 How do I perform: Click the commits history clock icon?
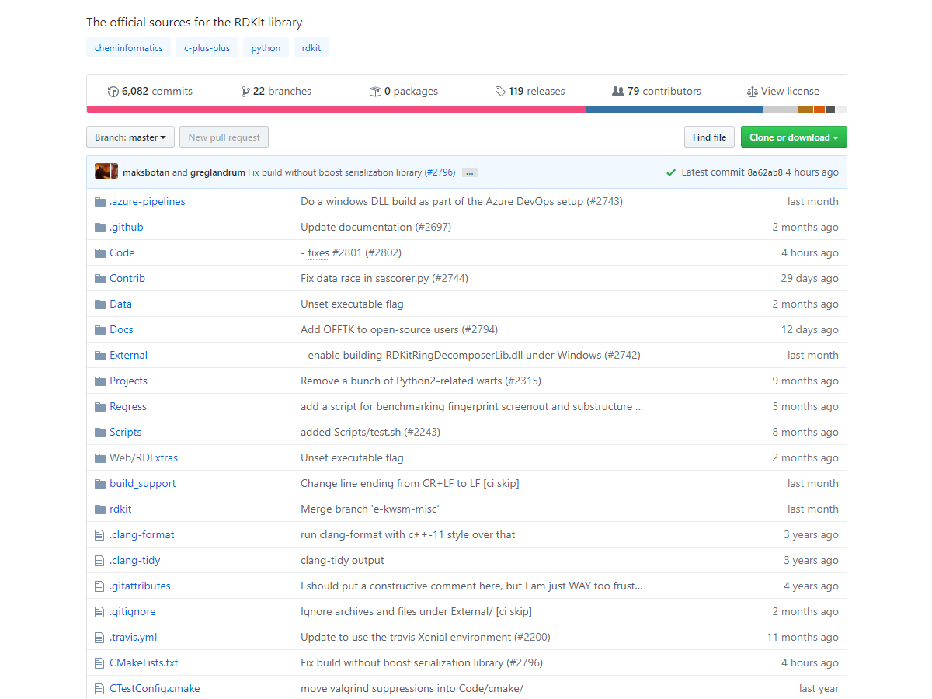pos(113,92)
